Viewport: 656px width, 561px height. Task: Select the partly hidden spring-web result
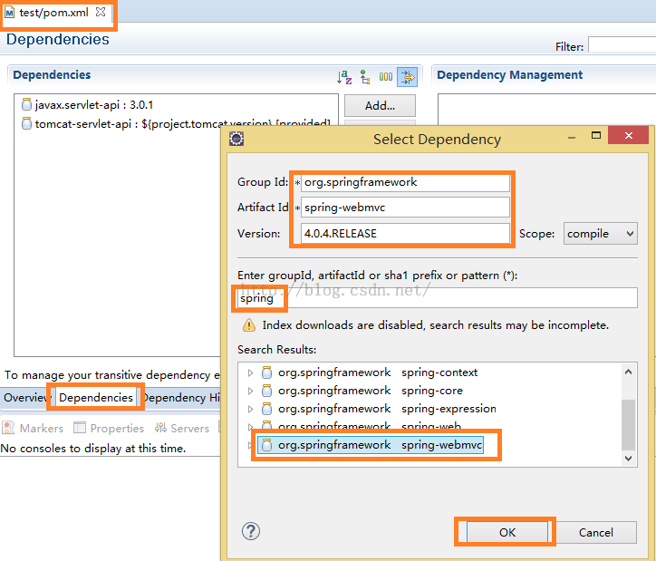click(x=362, y=426)
